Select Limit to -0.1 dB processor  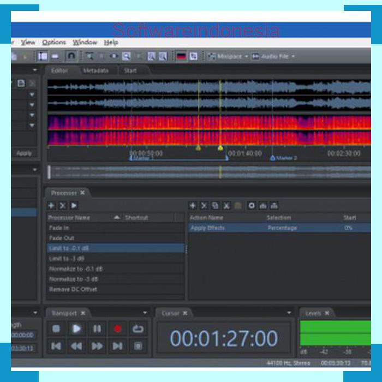[x=115, y=248]
